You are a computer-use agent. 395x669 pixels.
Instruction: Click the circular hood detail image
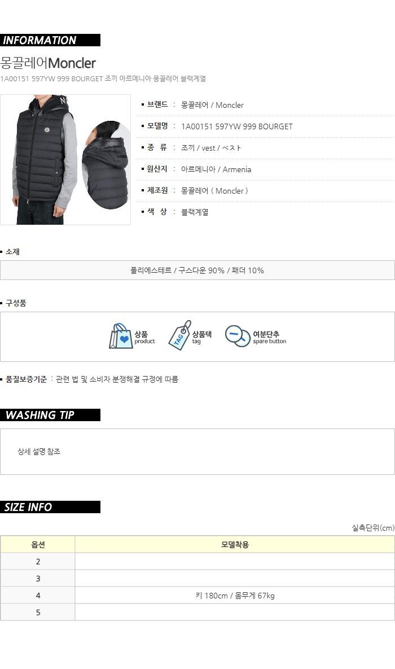(106, 165)
